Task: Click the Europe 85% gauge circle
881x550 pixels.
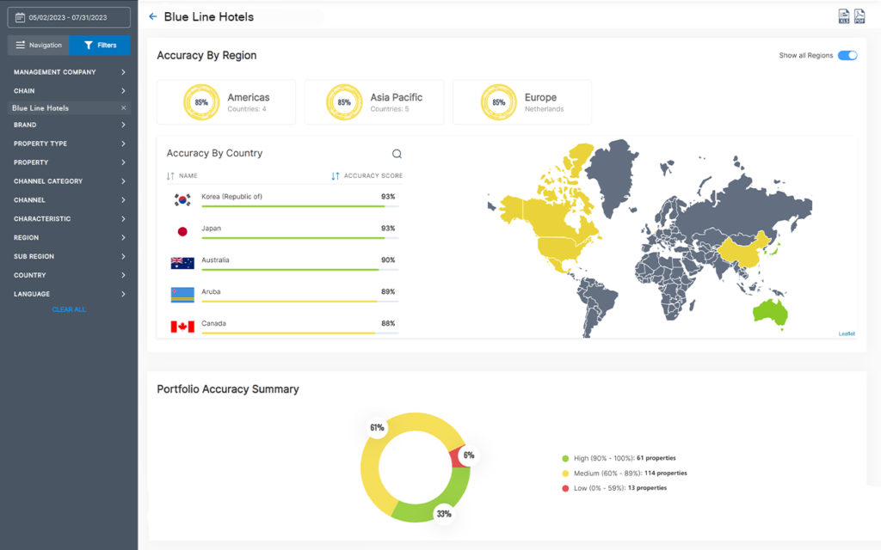Action: [498, 102]
